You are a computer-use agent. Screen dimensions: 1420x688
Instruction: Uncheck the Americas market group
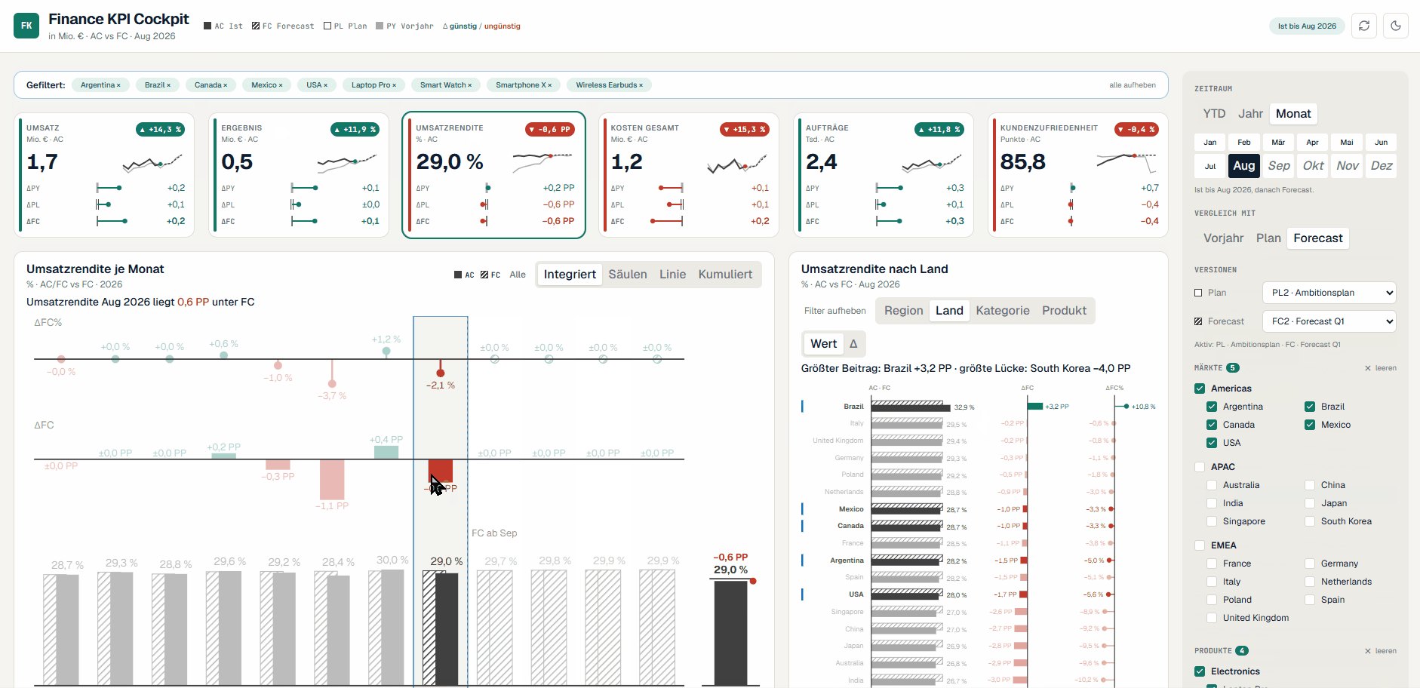pyautogui.click(x=1200, y=389)
